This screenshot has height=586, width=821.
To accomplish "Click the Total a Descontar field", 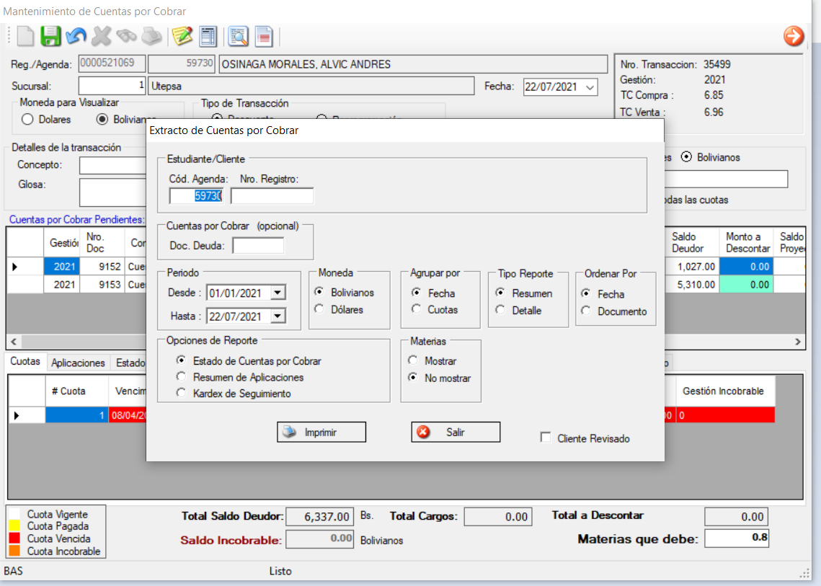I will [736, 517].
